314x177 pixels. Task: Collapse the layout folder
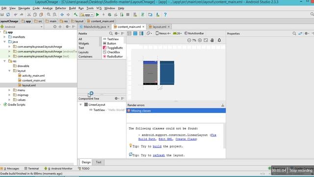pos(9,71)
